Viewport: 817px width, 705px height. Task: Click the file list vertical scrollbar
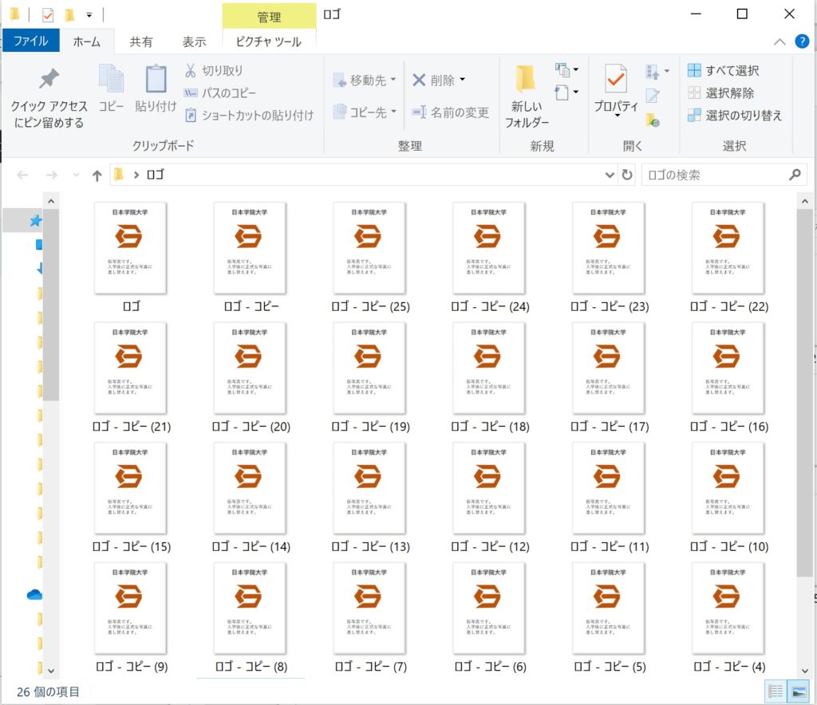pos(804,392)
